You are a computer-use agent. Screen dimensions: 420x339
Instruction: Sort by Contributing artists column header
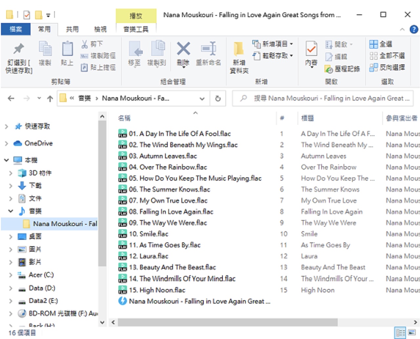[402, 118]
